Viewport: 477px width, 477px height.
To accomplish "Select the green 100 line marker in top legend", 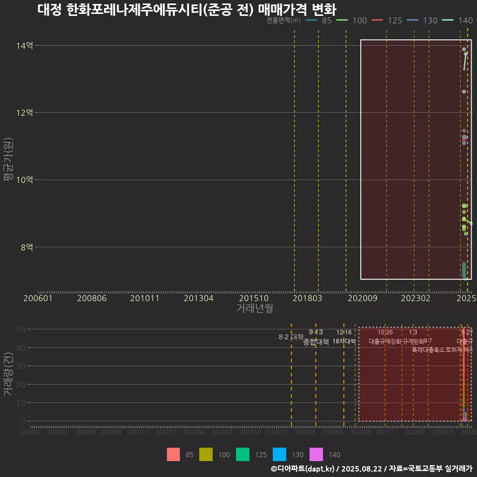I will [342, 20].
